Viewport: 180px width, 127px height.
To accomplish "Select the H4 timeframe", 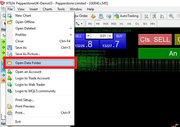I will [129, 24].
